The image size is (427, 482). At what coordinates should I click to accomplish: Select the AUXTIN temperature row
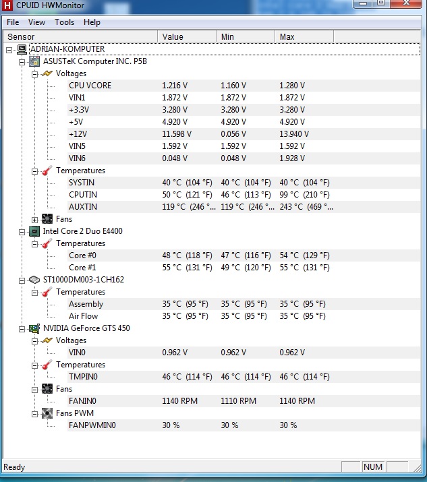(244, 207)
